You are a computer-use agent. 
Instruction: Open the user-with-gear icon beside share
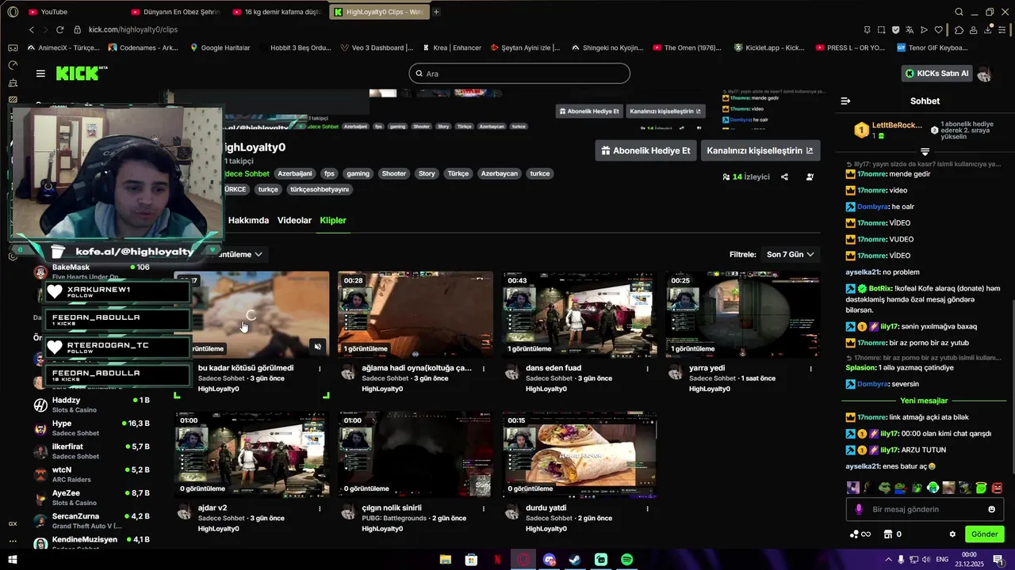810,177
